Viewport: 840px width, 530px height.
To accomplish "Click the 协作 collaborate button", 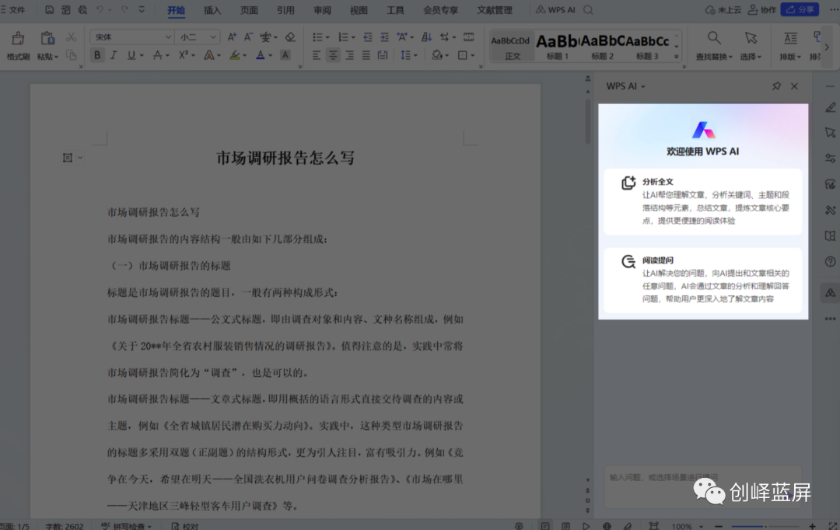I will point(761,9).
